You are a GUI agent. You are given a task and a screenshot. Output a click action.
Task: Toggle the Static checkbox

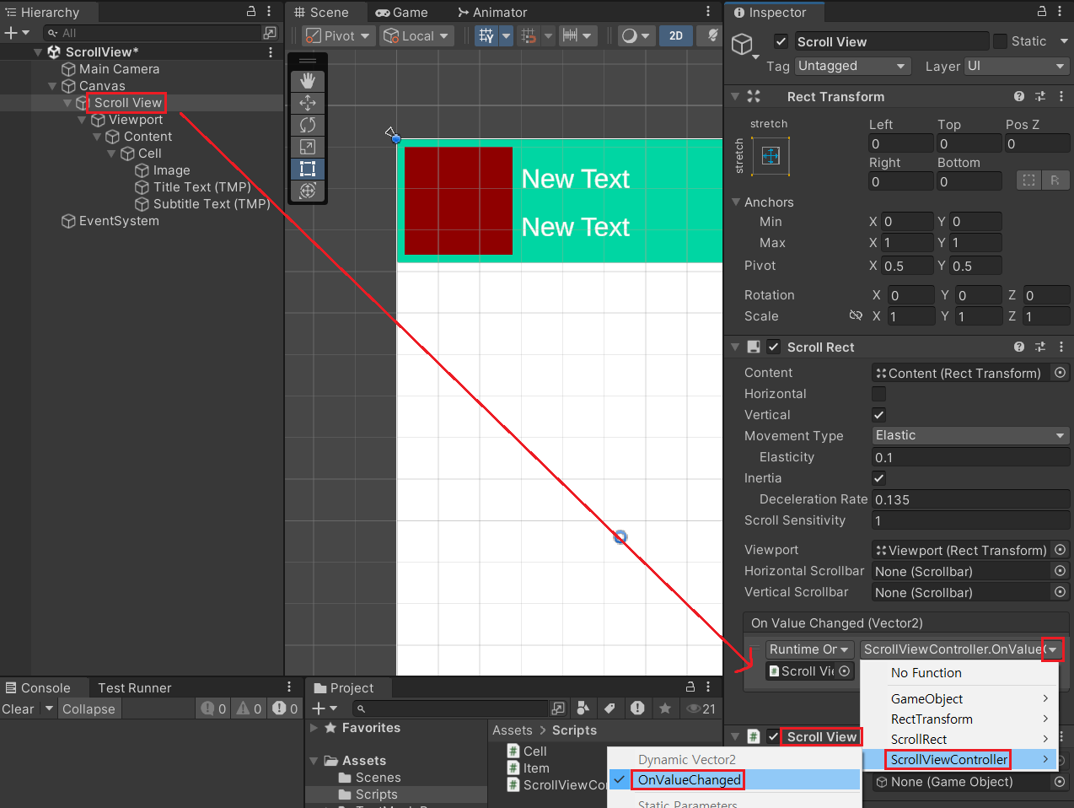[1001, 41]
